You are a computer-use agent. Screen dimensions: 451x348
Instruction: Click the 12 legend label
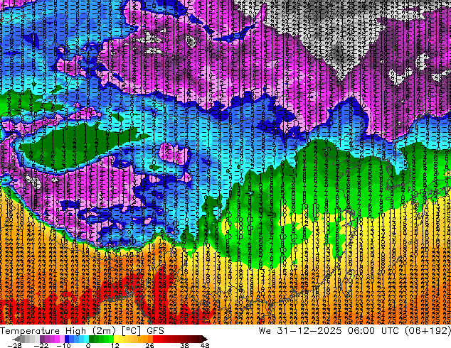tap(115, 345)
